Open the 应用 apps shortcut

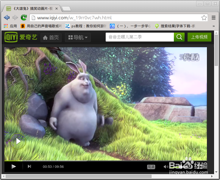10,26
